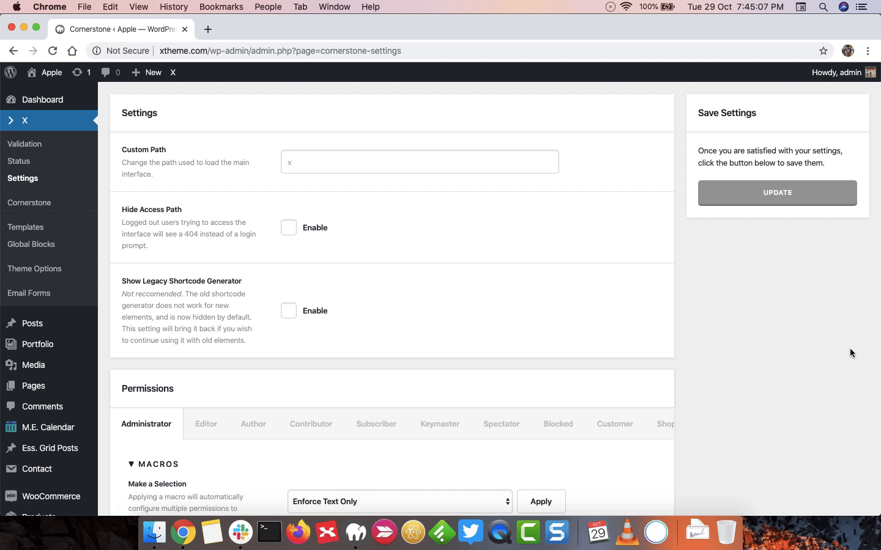
Task: Open the Media library icon in sidebar
Action: pyautogui.click(x=10, y=365)
